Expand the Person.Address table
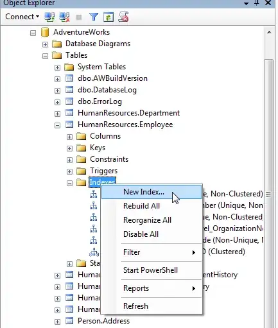The width and height of the screenshot is (278, 328). click(57, 322)
